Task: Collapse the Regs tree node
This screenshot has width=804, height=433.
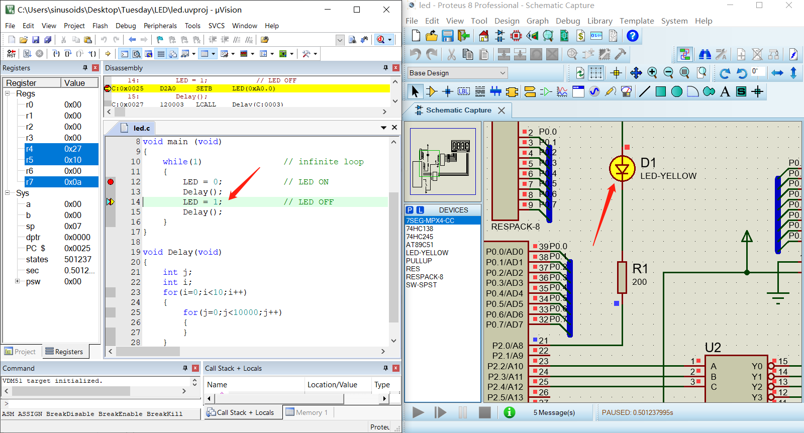Action: (x=8, y=93)
